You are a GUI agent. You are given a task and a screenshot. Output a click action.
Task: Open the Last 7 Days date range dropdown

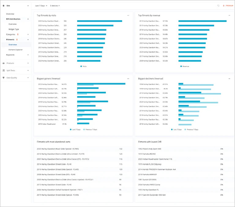point(41,6)
